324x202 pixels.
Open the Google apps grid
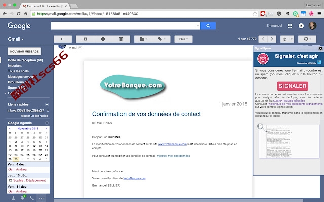tap(290, 26)
